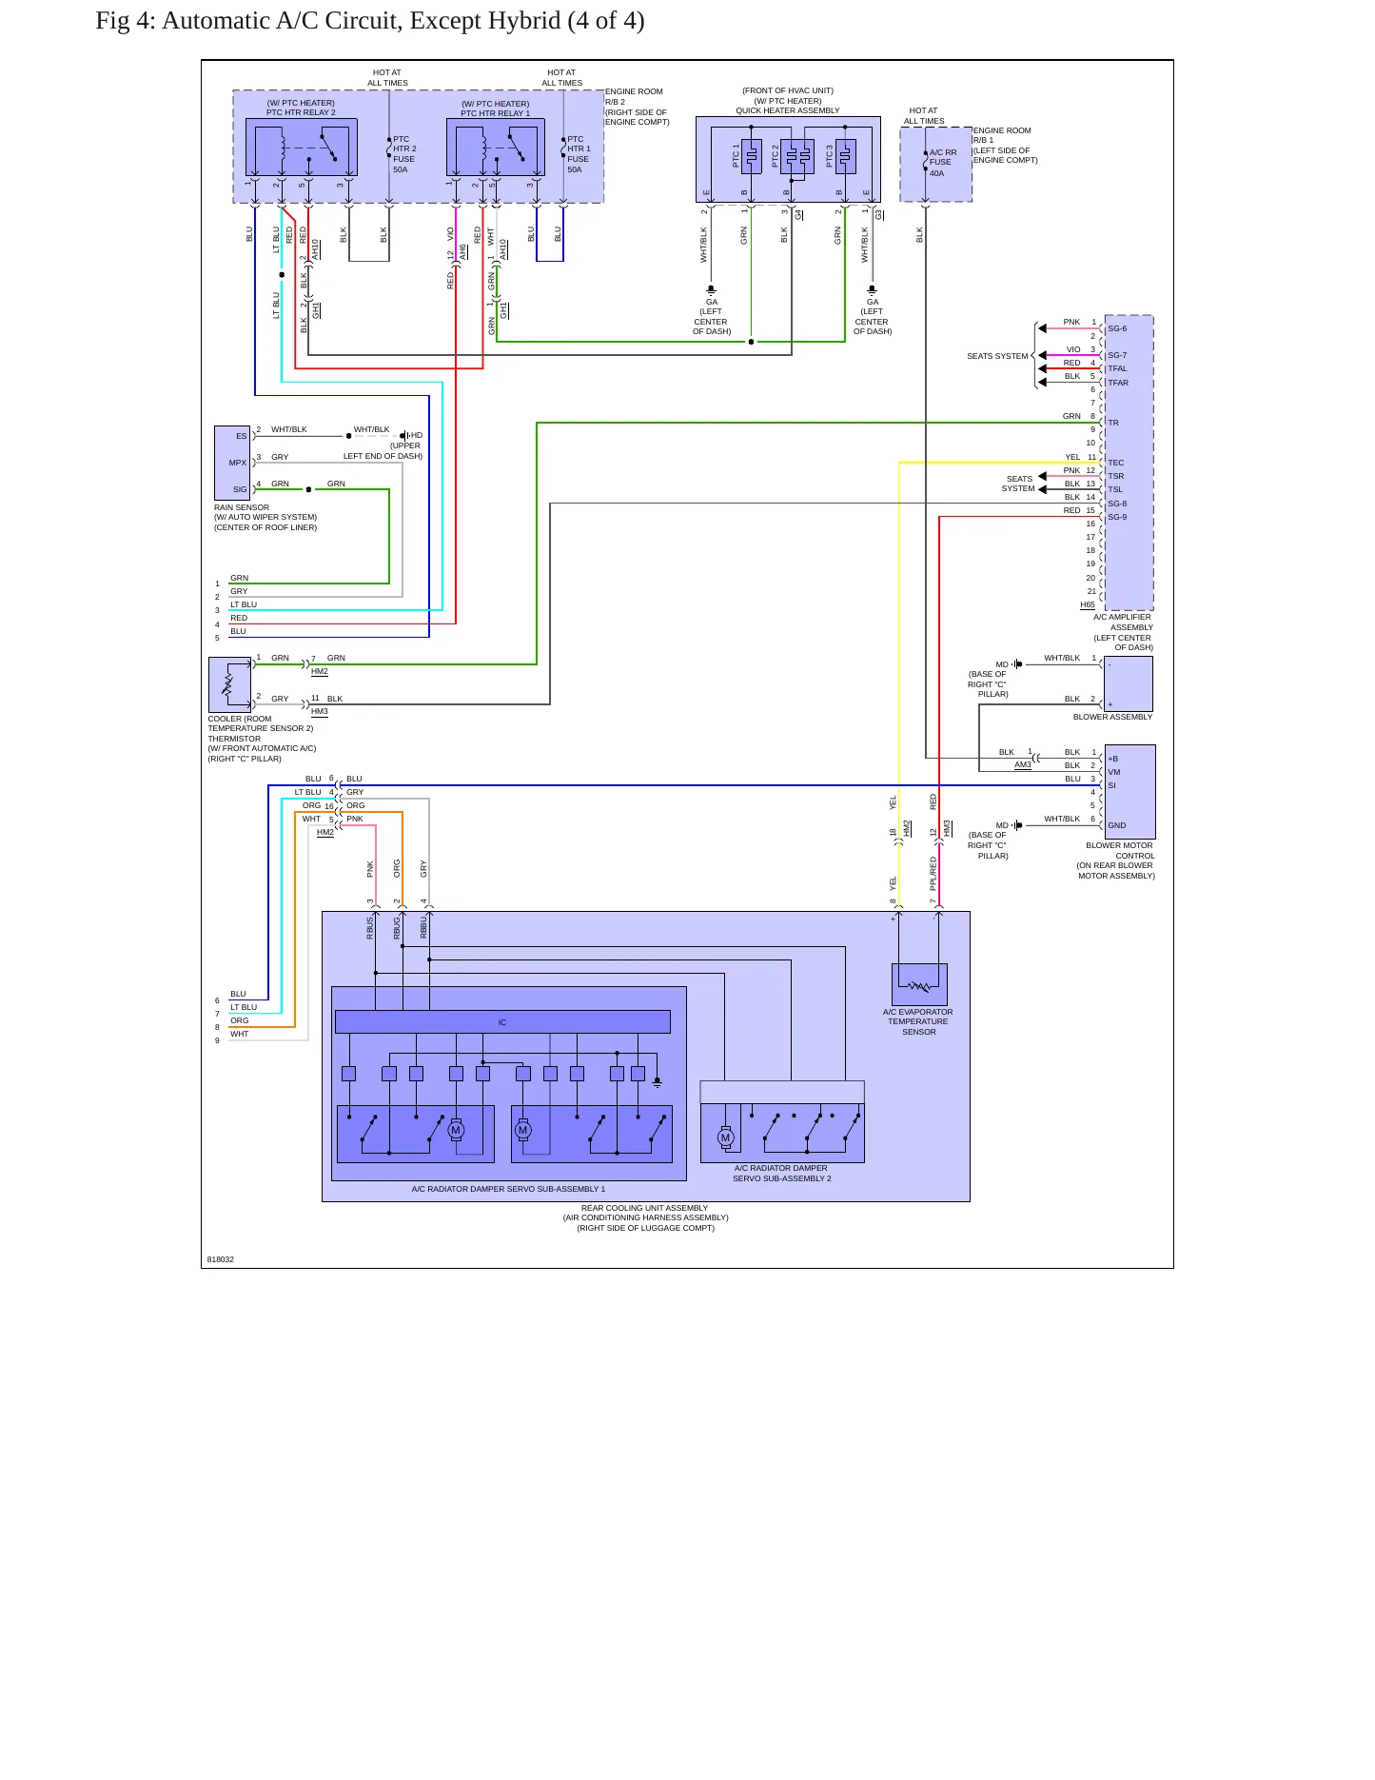Viewport: 1375px width, 1780px height.
Task: Click the HD ground symbol near upper dash
Action: coord(404,436)
